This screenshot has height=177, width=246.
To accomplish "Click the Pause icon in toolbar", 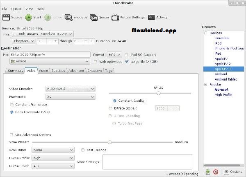I will point(48,17).
